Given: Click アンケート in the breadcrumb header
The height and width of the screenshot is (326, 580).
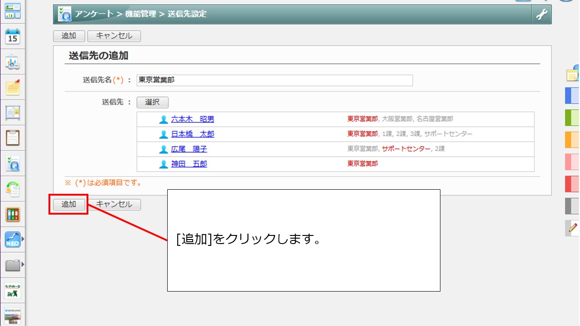Looking at the screenshot, I should (94, 14).
